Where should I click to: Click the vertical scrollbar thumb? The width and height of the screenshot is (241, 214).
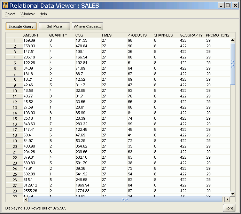(233, 64)
